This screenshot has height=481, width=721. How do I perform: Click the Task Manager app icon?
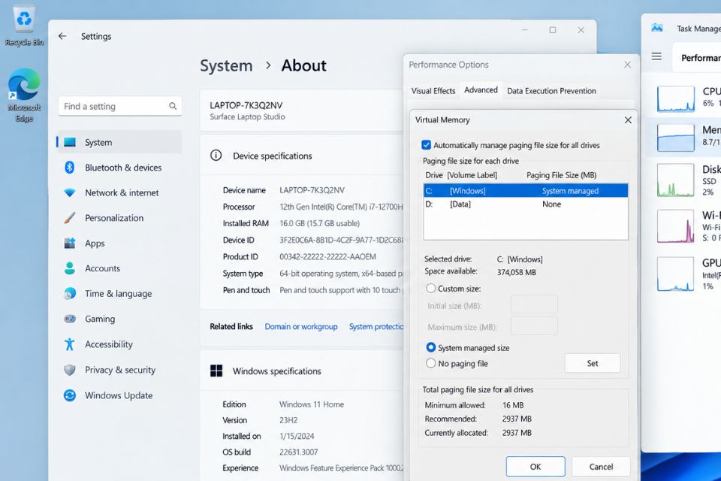(x=657, y=28)
